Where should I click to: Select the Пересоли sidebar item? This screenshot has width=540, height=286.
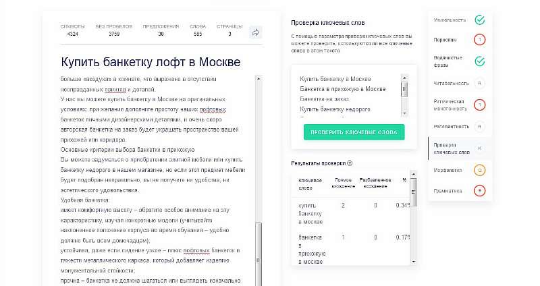pyautogui.click(x=445, y=40)
